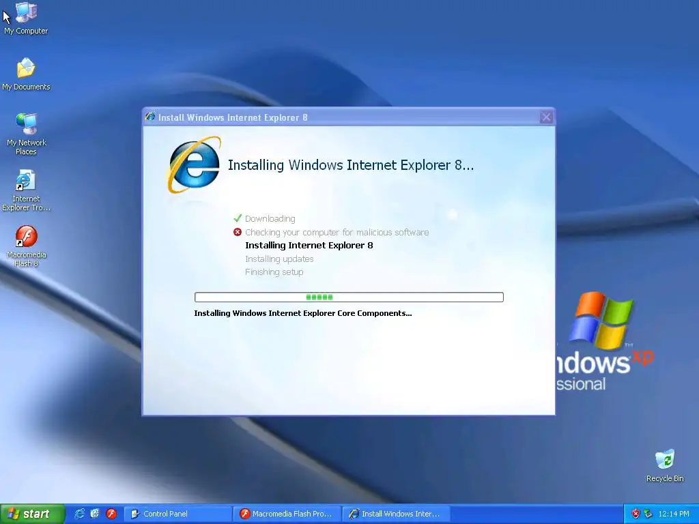The height and width of the screenshot is (524, 699).
Task: Click the 'Downloading' step text
Action: [270, 219]
